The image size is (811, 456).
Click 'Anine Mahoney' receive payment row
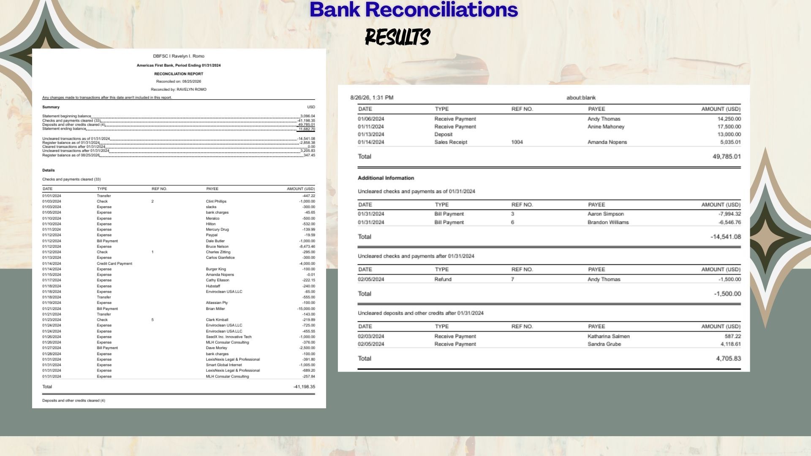(549, 127)
